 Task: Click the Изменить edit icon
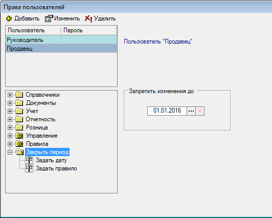click(x=49, y=18)
